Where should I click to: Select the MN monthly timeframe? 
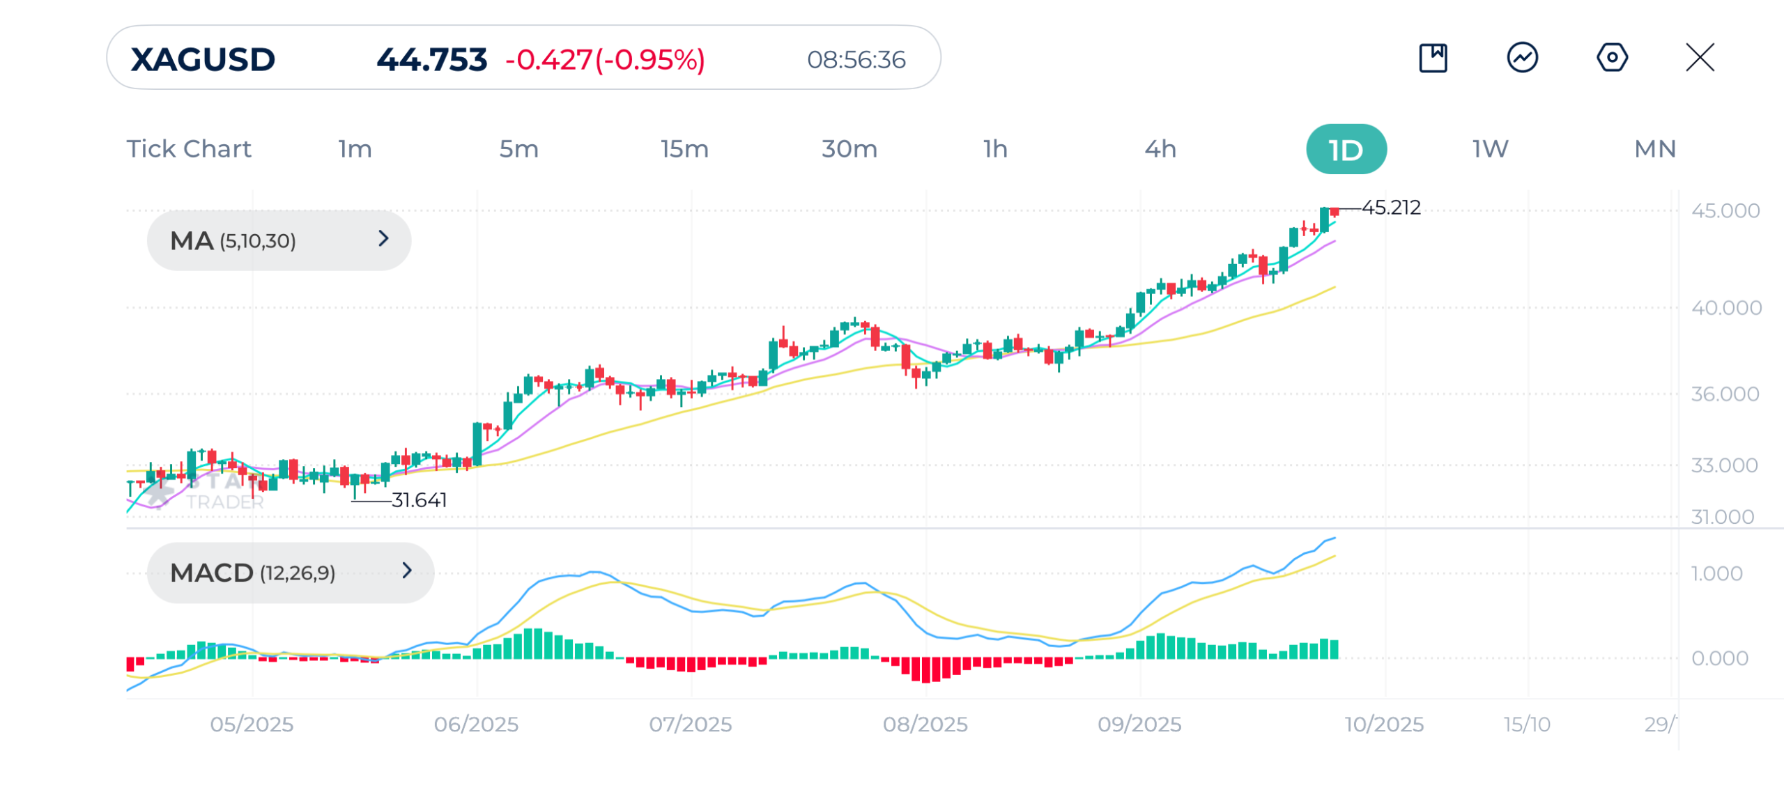(1654, 149)
